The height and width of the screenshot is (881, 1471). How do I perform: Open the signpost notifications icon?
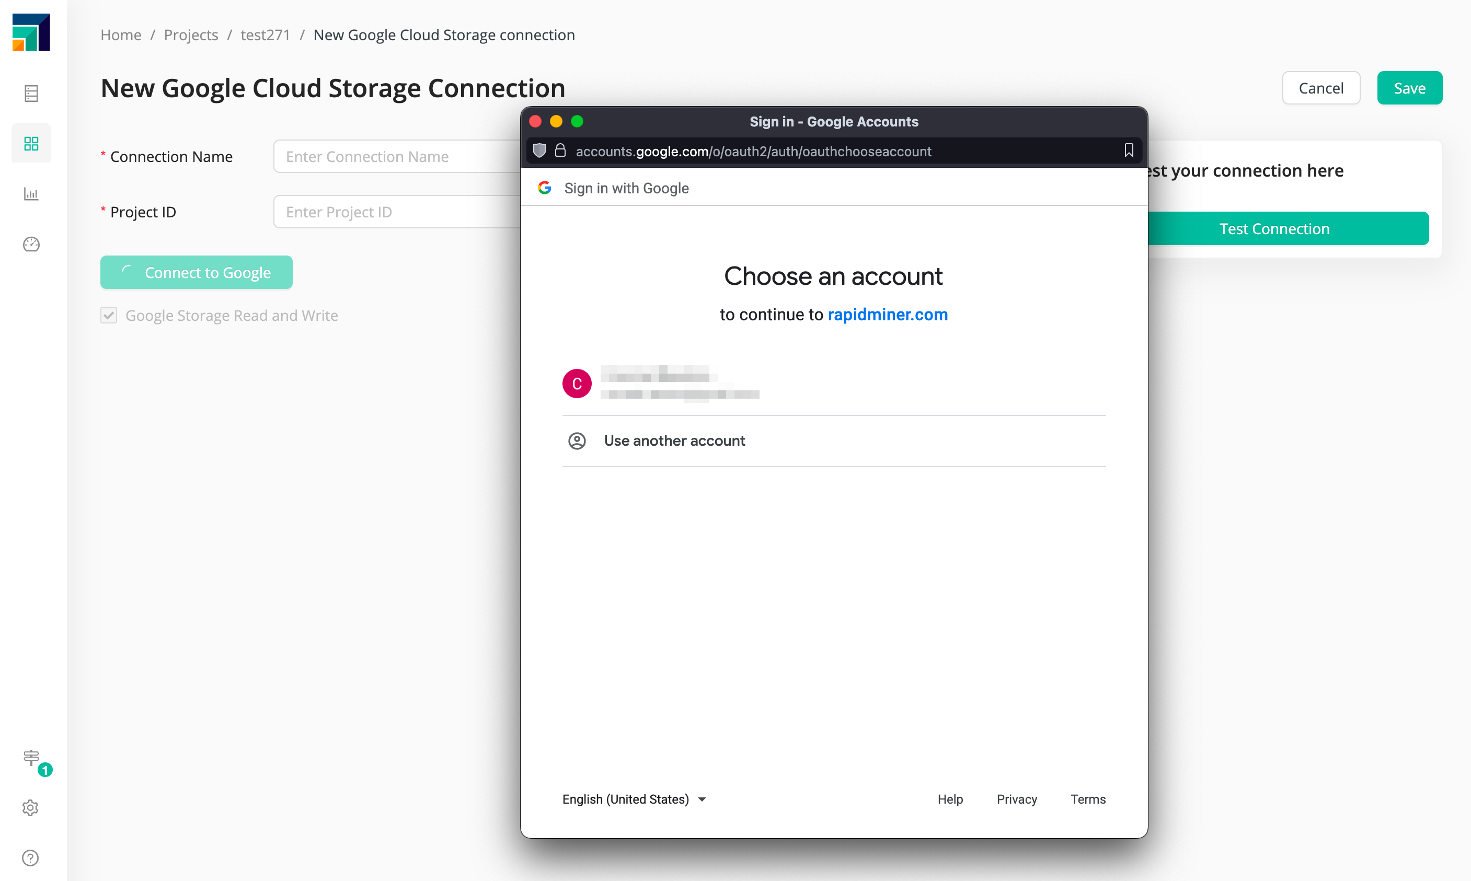point(31,758)
